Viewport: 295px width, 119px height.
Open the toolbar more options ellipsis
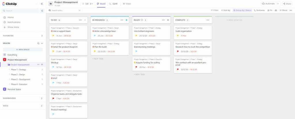coord(291,10)
